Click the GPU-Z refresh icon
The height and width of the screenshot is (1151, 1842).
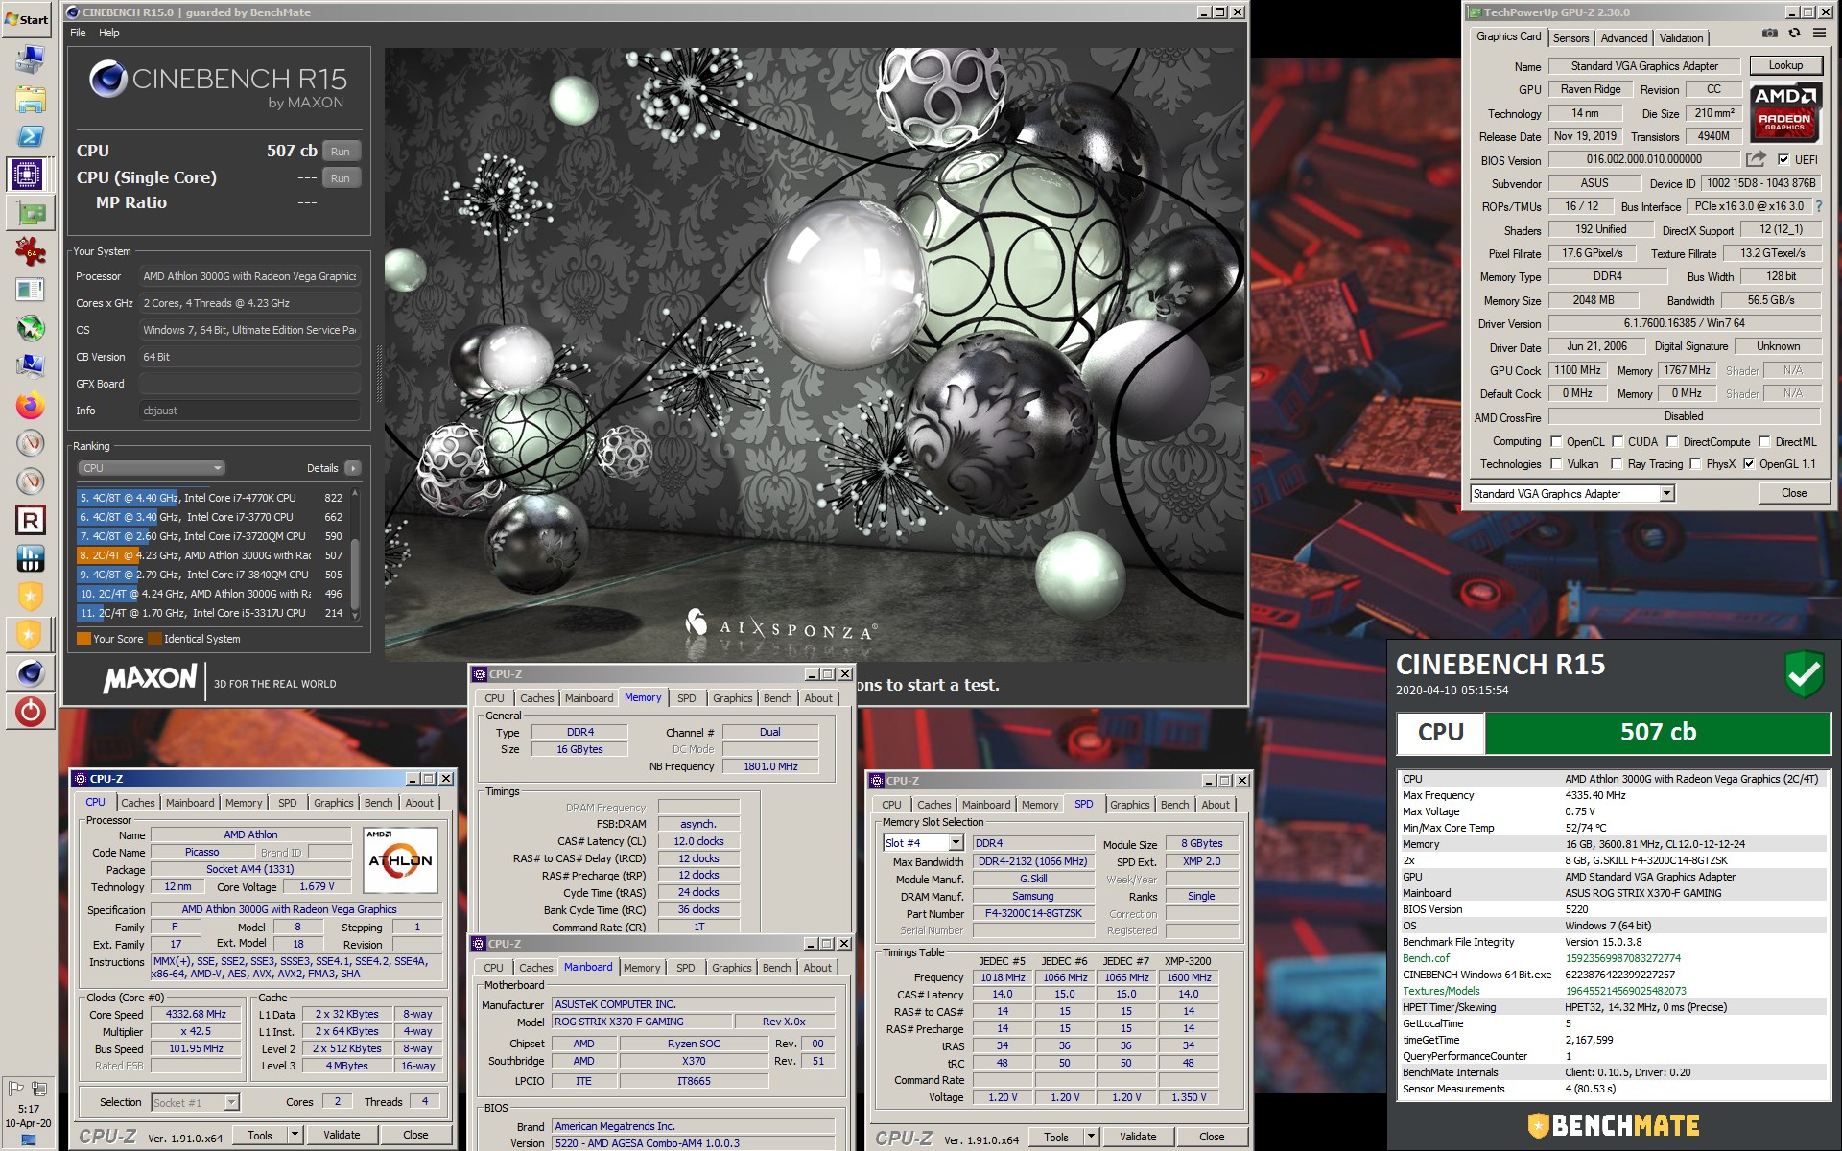[x=1794, y=34]
